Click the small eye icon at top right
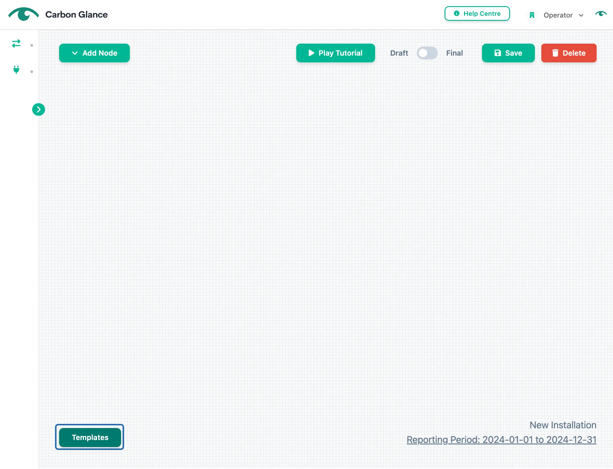Screen dimensions: 613x469 (601, 14)
